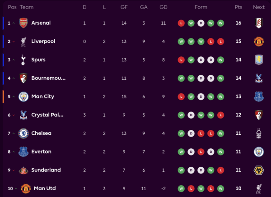
Task: Click Nottingham Forest crest in Chelsea's row
Action: point(258,133)
